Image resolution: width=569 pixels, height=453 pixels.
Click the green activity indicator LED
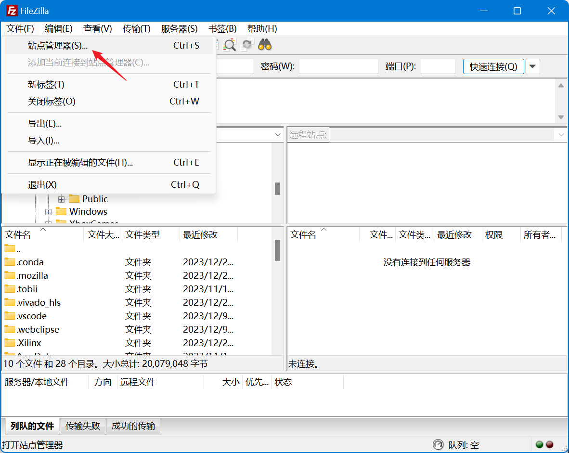click(x=539, y=445)
